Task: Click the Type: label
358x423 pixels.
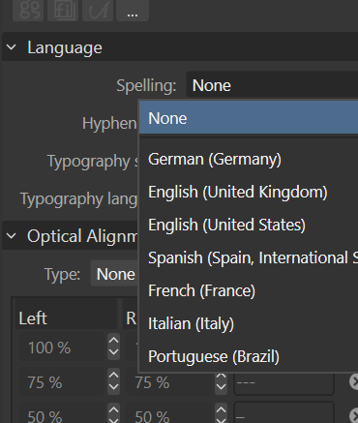Action: pos(62,275)
